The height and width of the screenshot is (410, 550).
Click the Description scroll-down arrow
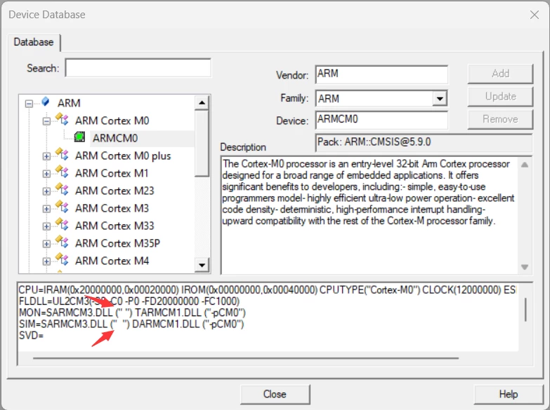pyautogui.click(x=525, y=267)
